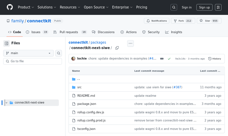Screen dimensions: 228x136
Task: Open the Resources dropdown menu
Action: pyautogui.click(x=70, y=7)
